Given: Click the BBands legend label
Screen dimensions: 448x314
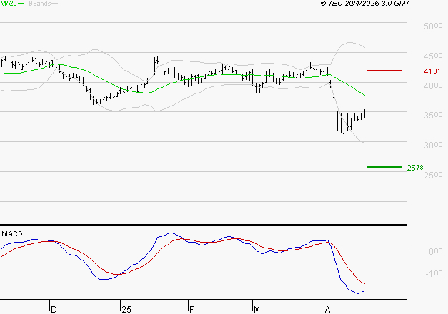Looking at the screenshot, I should click(39, 4).
